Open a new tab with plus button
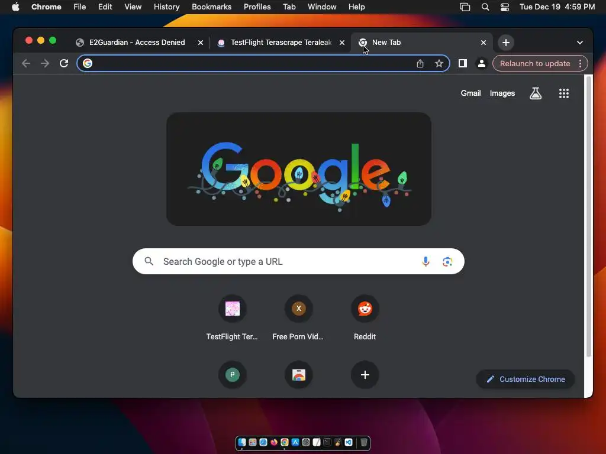Image resolution: width=606 pixels, height=454 pixels. [506, 43]
